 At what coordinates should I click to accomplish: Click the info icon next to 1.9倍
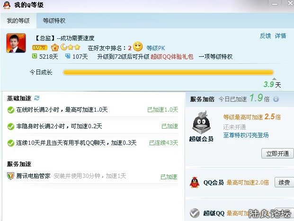tap(276, 99)
